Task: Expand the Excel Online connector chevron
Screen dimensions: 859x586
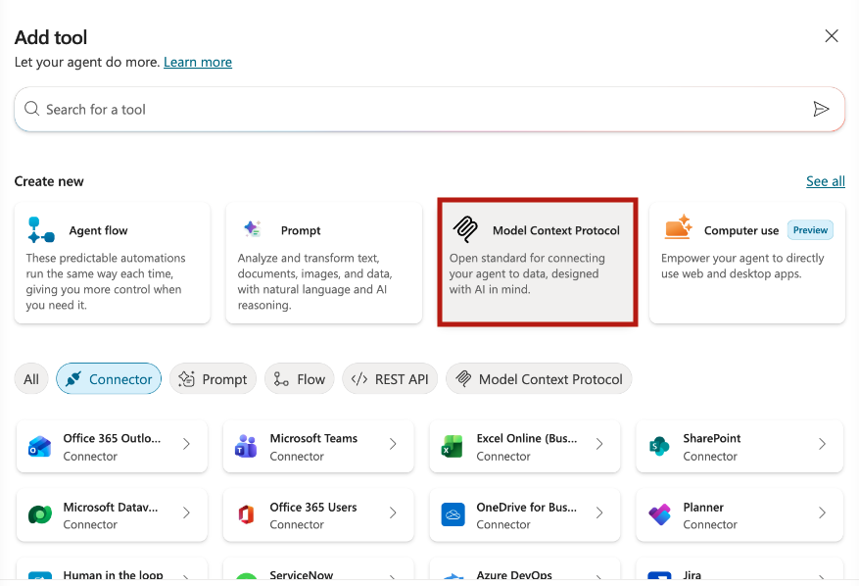Action: [599, 444]
